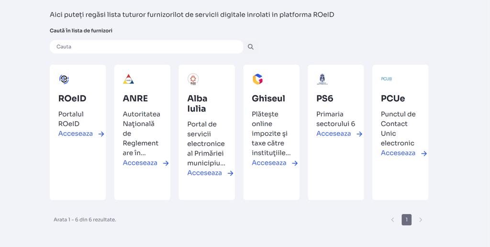Image resolution: width=490 pixels, height=247 pixels.
Task: Click the Alba Iulia card title
Action: (197, 103)
